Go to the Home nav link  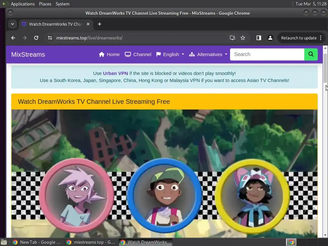pos(109,54)
